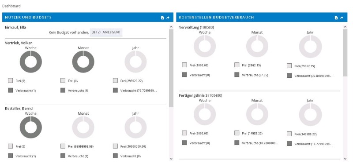Image resolution: width=353 pixels, height=167 pixels.
Task: Click the Jetzt anlegen! button
Action: click(106, 32)
